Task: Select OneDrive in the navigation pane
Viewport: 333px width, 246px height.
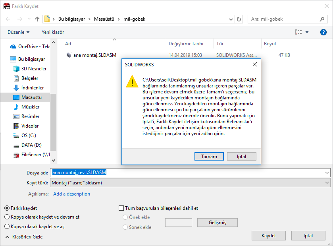Action: 30,46
